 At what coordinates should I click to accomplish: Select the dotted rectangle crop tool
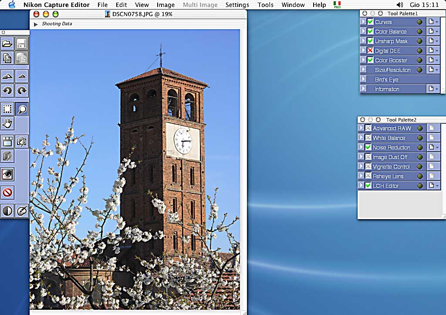click(x=7, y=109)
